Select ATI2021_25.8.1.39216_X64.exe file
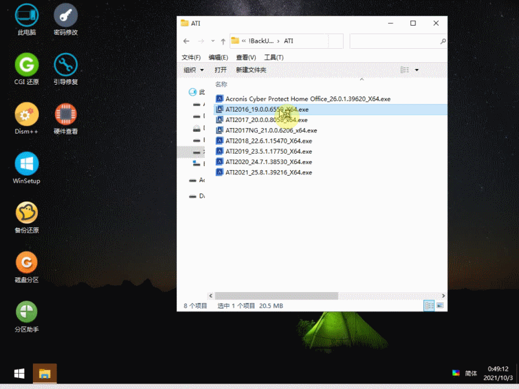The height and width of the screenshot is (389, 519). pyautogui.click(x=268, y=173)
